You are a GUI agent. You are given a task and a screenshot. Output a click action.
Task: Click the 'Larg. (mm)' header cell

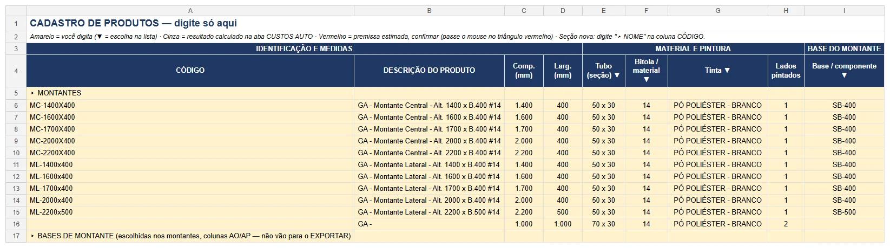(x=563, y=71)
